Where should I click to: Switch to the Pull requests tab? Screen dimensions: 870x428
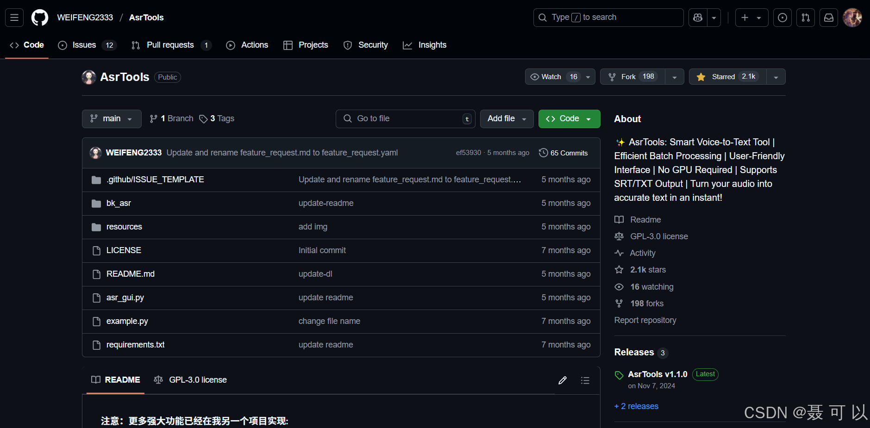click(x=171, y=45)
